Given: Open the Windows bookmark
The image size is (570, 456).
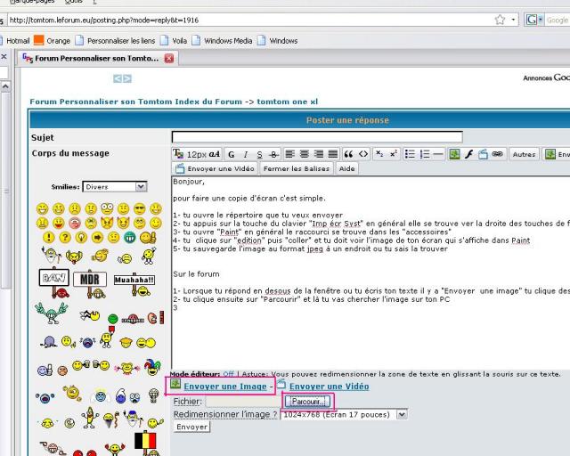Looking at the screenshot, I should pyautogui.click(x=277, y=40).
